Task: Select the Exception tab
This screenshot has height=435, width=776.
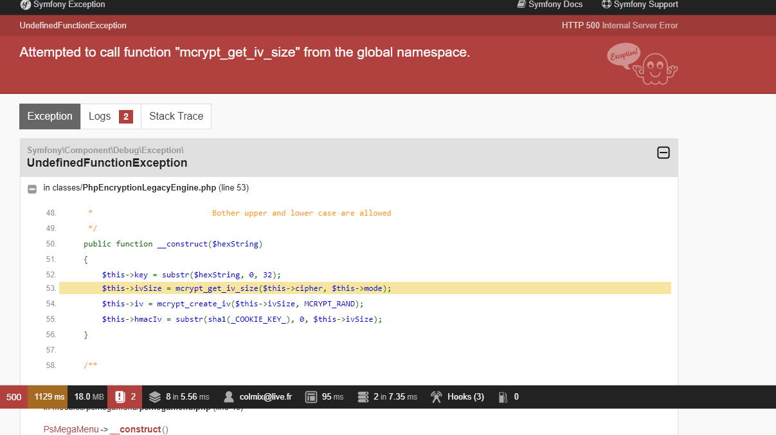Action: (50, 116)
